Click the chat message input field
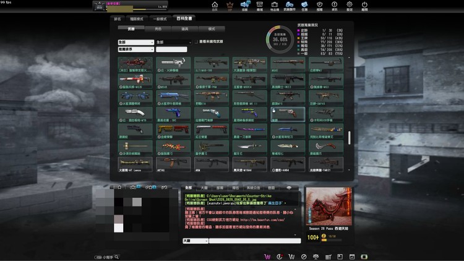Screen dimensions: 464x261 point(255,241)
